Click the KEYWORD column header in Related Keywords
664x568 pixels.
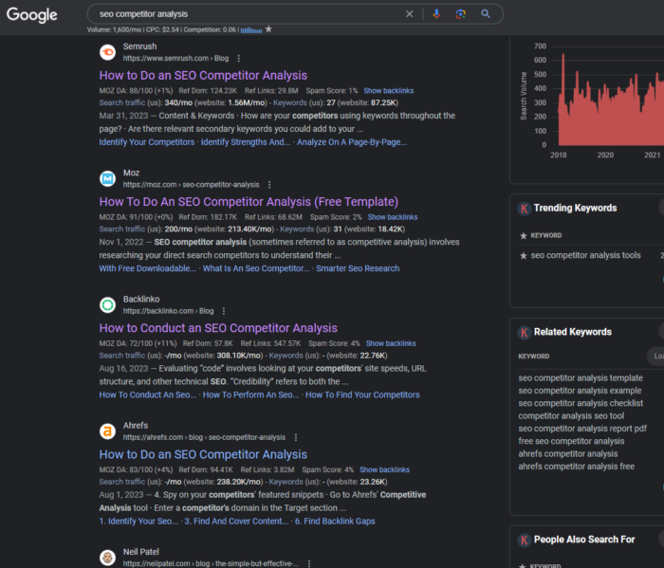tap(534, 357)
